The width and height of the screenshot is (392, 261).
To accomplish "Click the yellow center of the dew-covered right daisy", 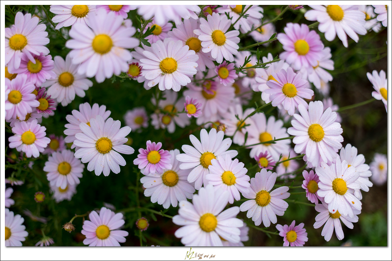I will pos(316,132).
